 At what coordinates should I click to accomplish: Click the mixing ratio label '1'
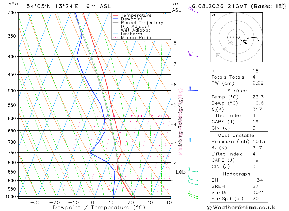pyautogui.click(x=82, y=116)
